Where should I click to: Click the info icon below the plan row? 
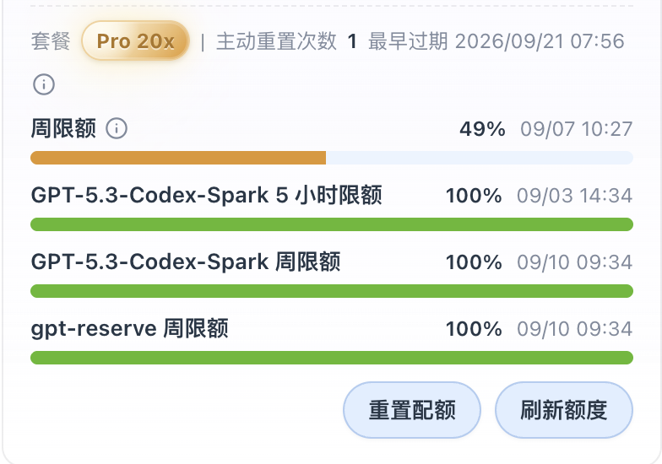click(44, 84)
